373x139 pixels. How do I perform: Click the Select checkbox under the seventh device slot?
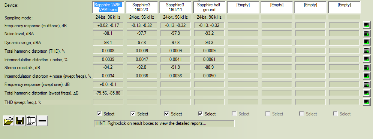[x=302, y=114]
